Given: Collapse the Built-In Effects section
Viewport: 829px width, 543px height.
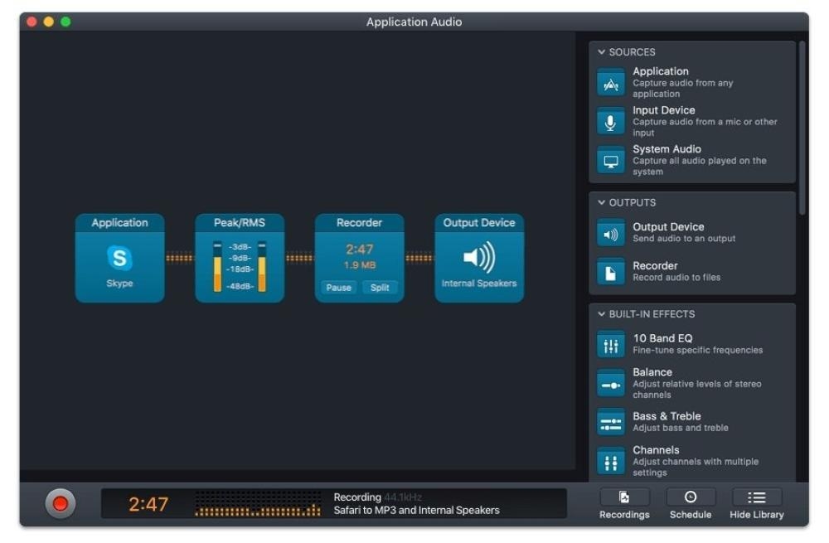Looking at the screenshot, I should click(x=602, y=314).
